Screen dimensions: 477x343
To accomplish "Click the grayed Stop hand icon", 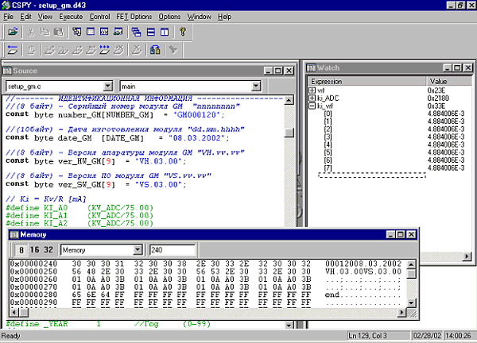I will coord(31,50).
